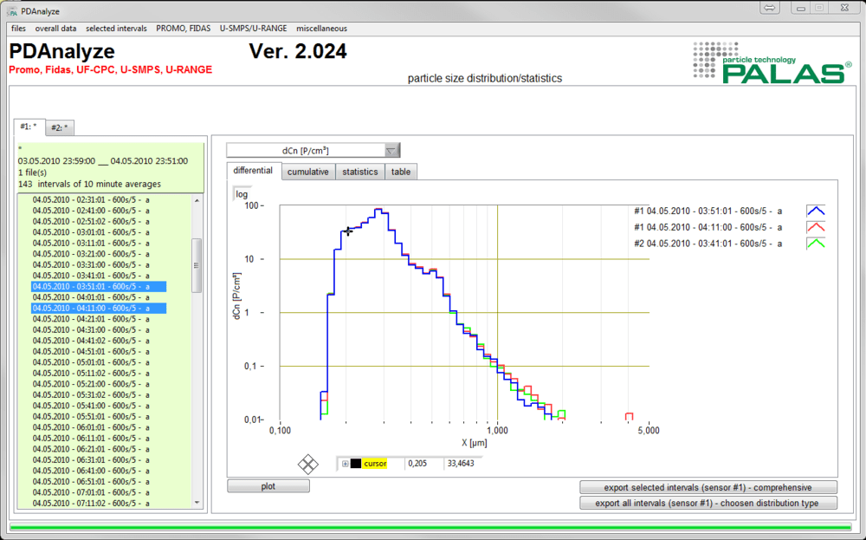Viewport: 866px width, 540px height.
Task: Select interval 04.05.2010 - 04:51:01
Action: 91,352
